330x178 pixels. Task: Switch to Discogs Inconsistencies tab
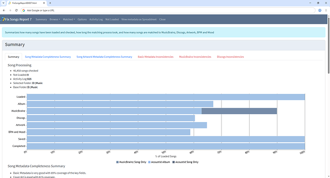click(230, 57)
